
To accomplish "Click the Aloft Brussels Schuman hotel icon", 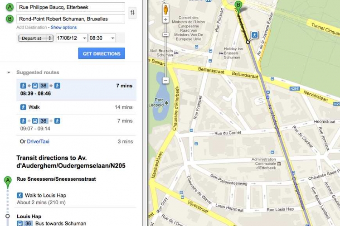I will (x=176, y=53).
